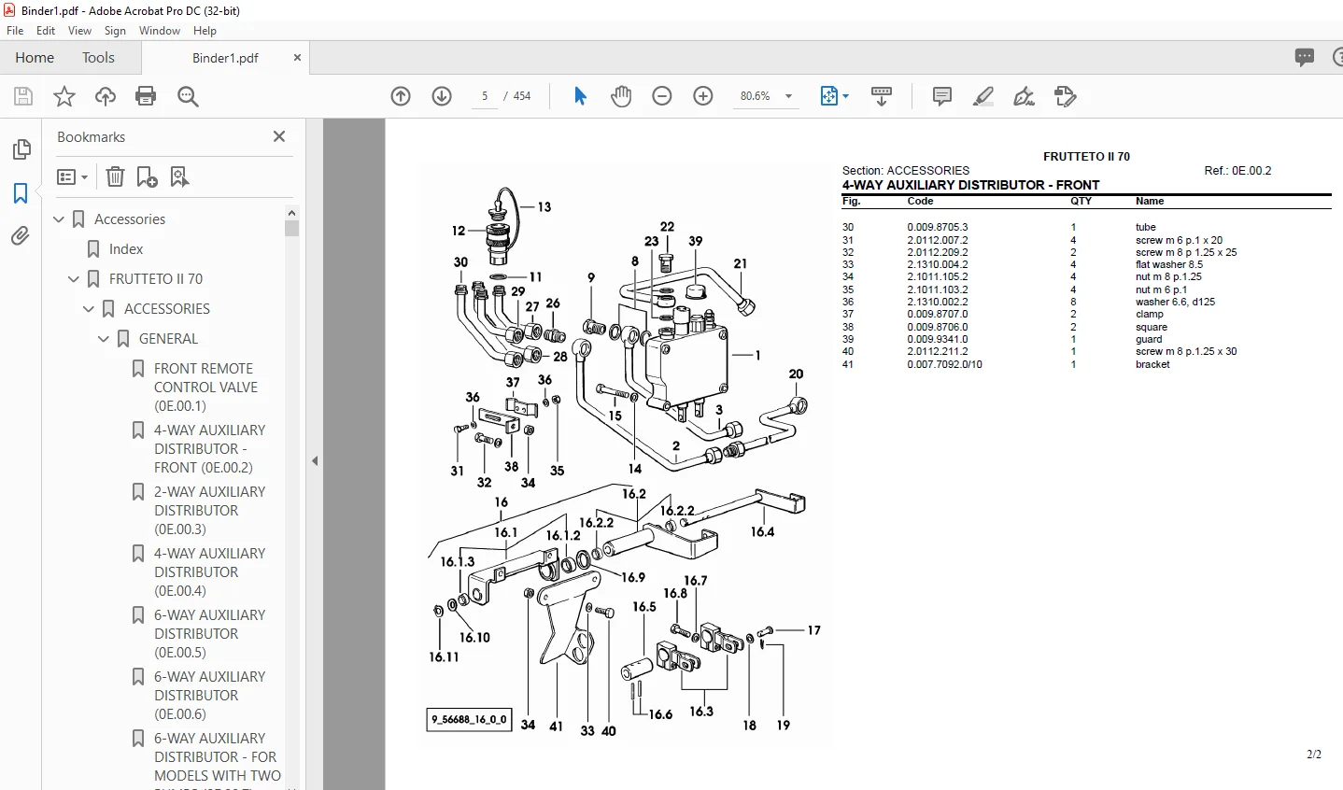Viewport: 1343px width, 790px height.
Task: Click the page number input field
Action: point(485,96)
